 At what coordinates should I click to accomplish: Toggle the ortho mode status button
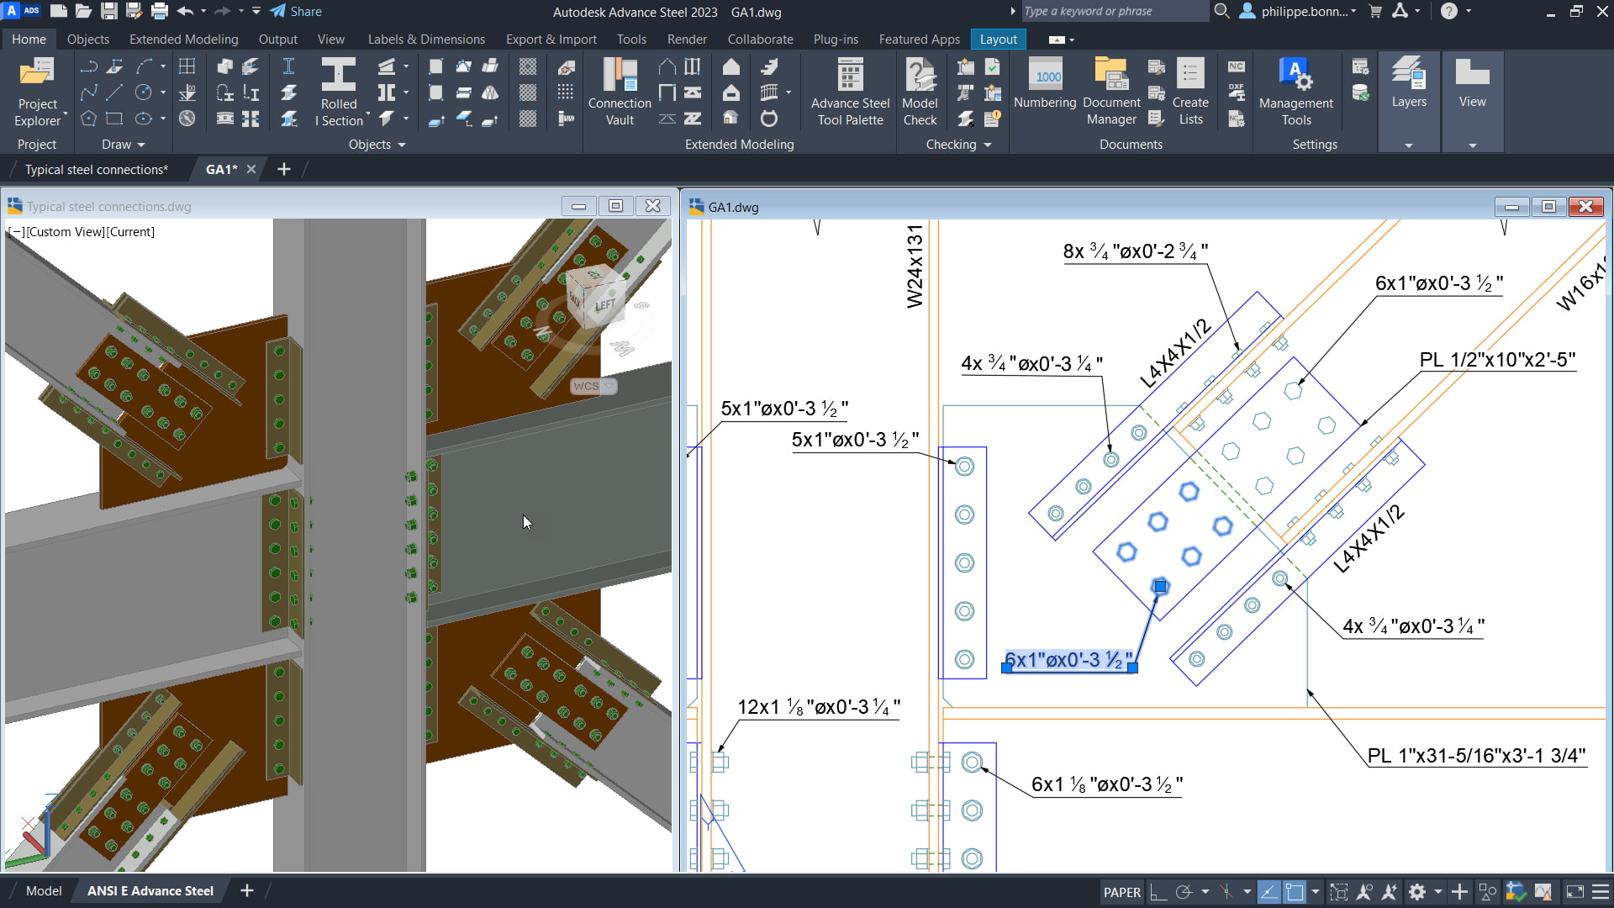[1158, 892]
